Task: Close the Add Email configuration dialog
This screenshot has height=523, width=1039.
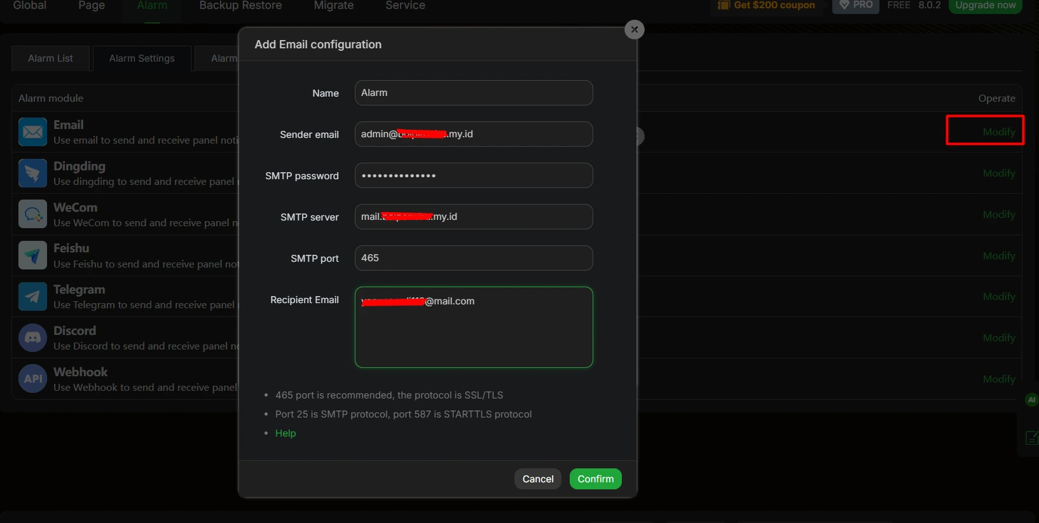Action: click(x=635, y=29)
